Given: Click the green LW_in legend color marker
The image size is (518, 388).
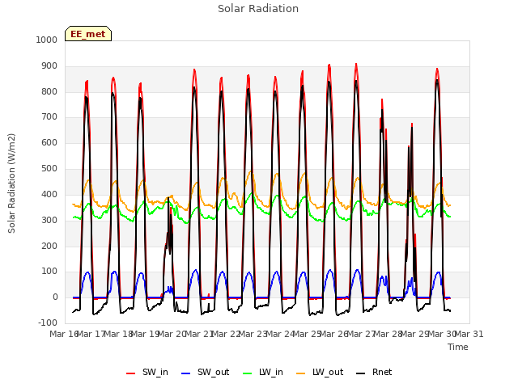Looking at the screenshot, I should pyautogui.click(x=248, y=373).
